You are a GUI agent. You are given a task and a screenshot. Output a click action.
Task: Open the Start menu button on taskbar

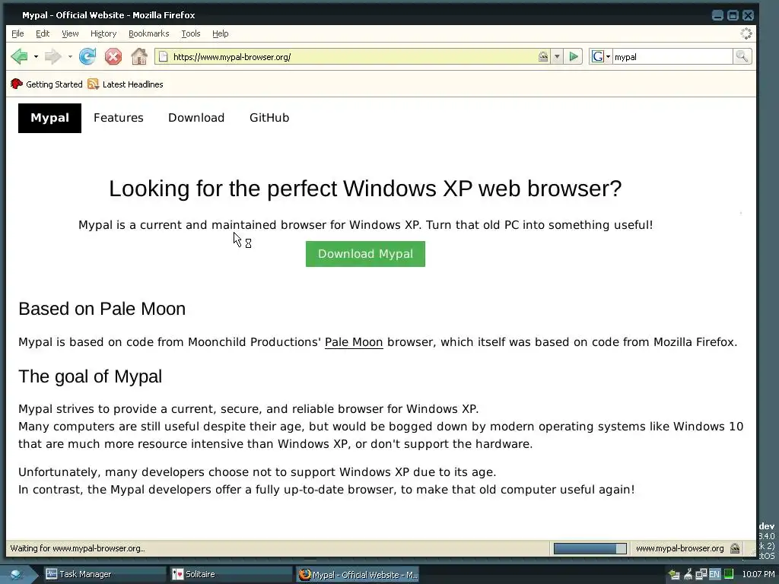(17, 574)
